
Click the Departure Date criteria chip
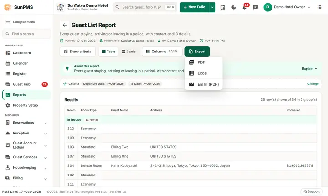[103, 84]
